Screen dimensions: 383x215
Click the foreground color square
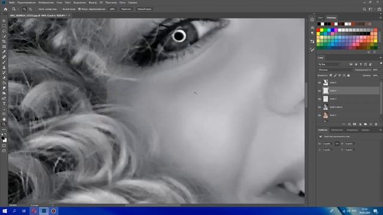tap(2, 138)
